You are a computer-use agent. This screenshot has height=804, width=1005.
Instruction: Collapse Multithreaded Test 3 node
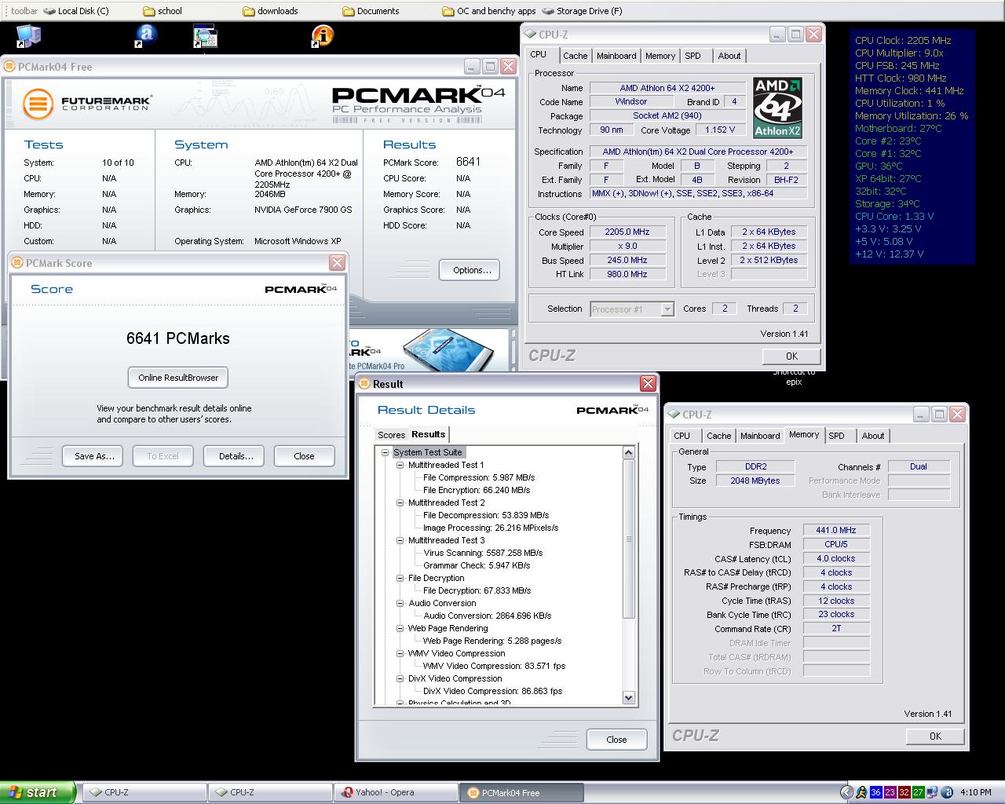coord(400,541)
